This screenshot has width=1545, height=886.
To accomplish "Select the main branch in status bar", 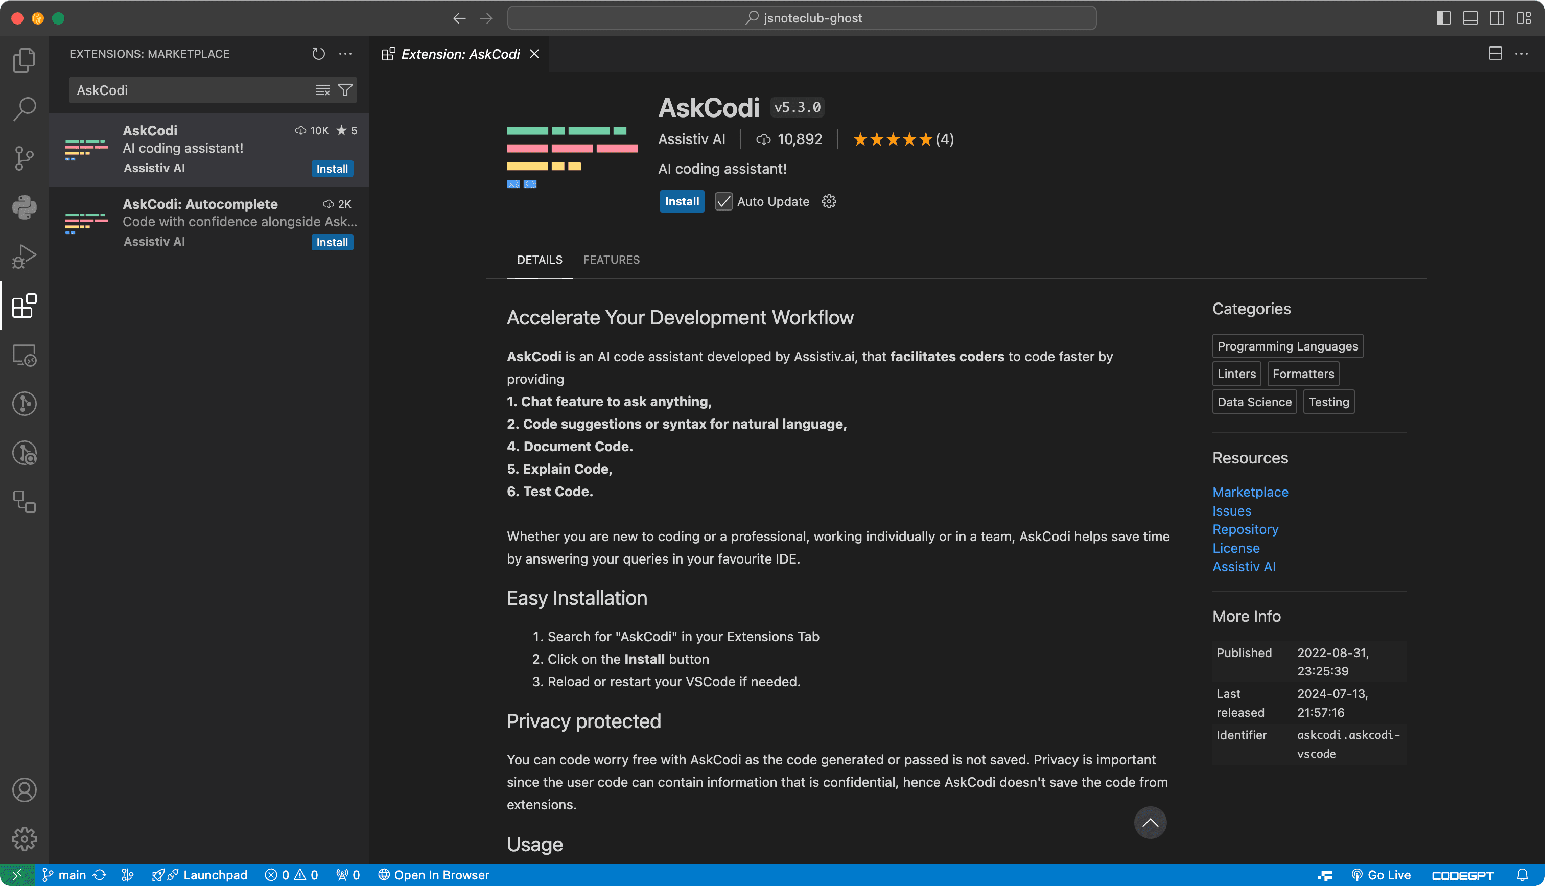I will tap(64, 875).
